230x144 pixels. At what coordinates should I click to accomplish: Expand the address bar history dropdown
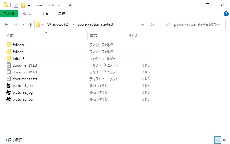coord(142,25)
